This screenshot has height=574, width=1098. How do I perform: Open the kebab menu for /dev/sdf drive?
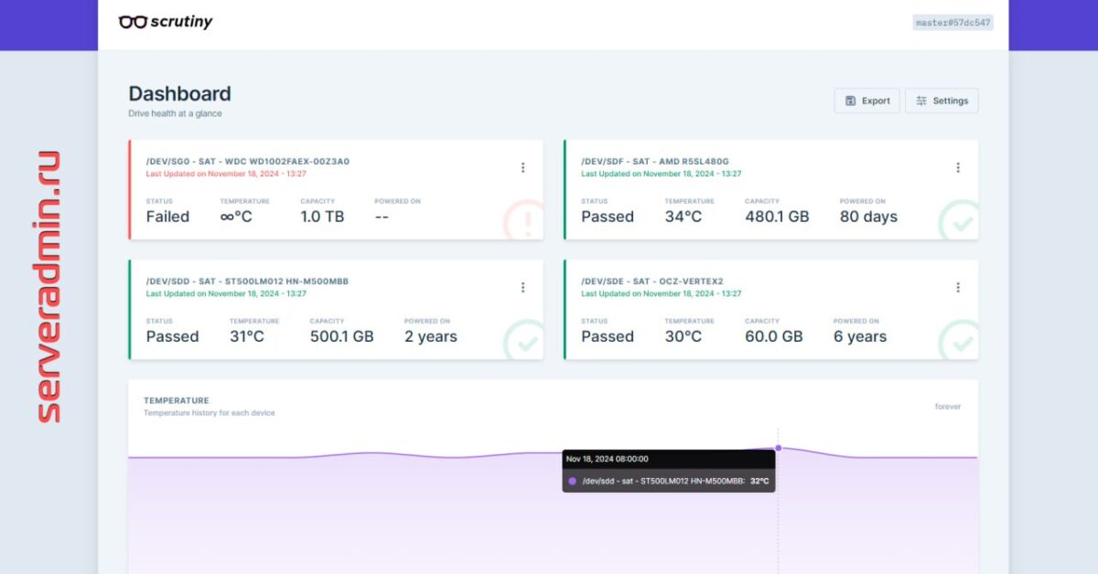coord(958,167)
